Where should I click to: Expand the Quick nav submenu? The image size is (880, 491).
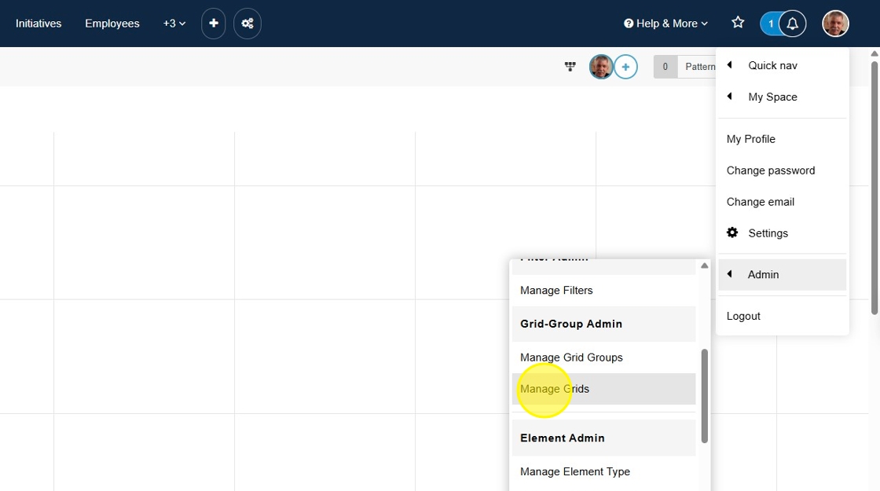pos(772,65)
